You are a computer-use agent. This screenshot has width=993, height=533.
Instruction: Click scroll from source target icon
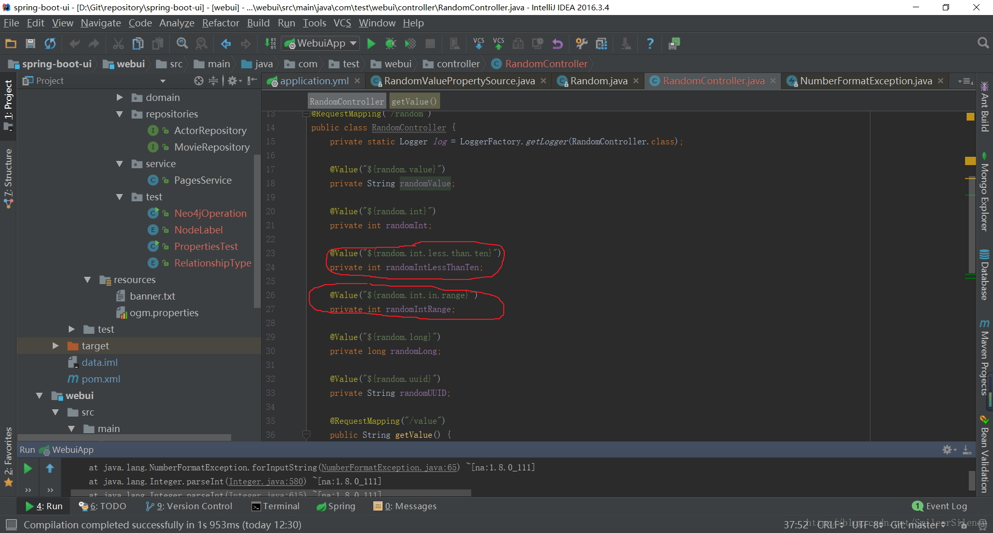(199, 81)
